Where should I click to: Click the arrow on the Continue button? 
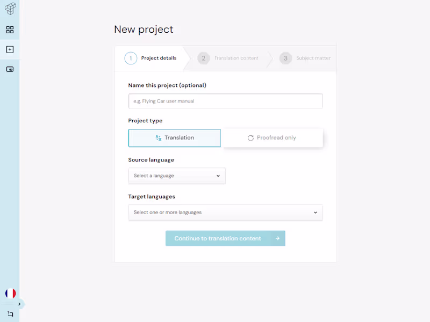pos(277,238)
